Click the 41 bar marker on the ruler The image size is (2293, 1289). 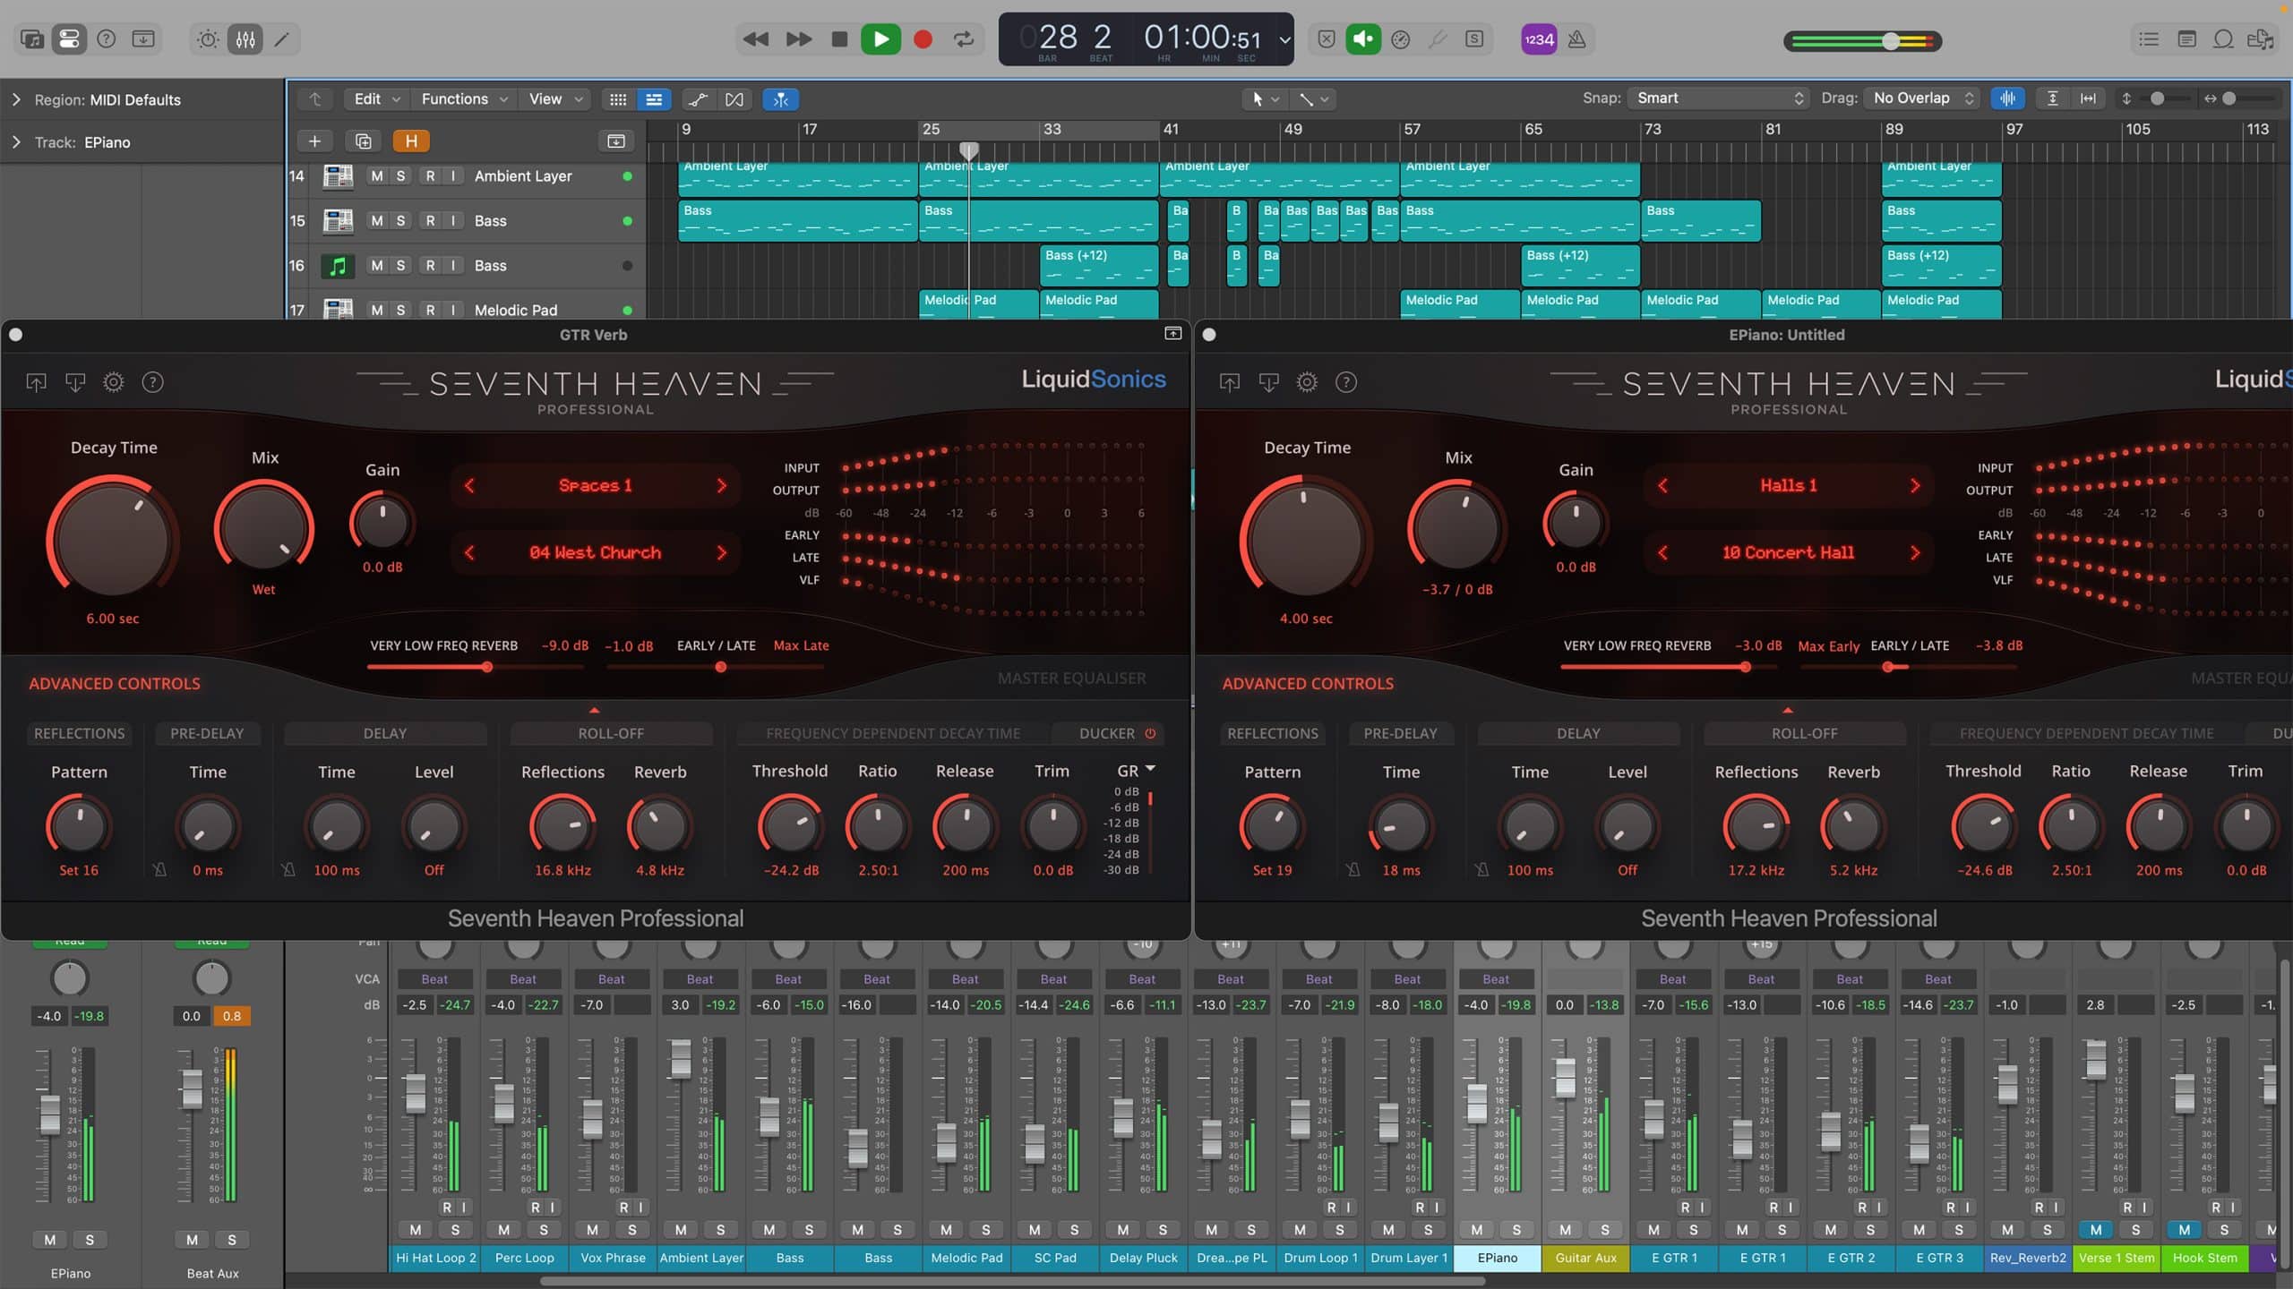[1171, 129]
